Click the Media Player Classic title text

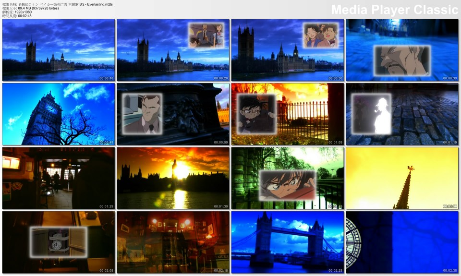point(395,10)
